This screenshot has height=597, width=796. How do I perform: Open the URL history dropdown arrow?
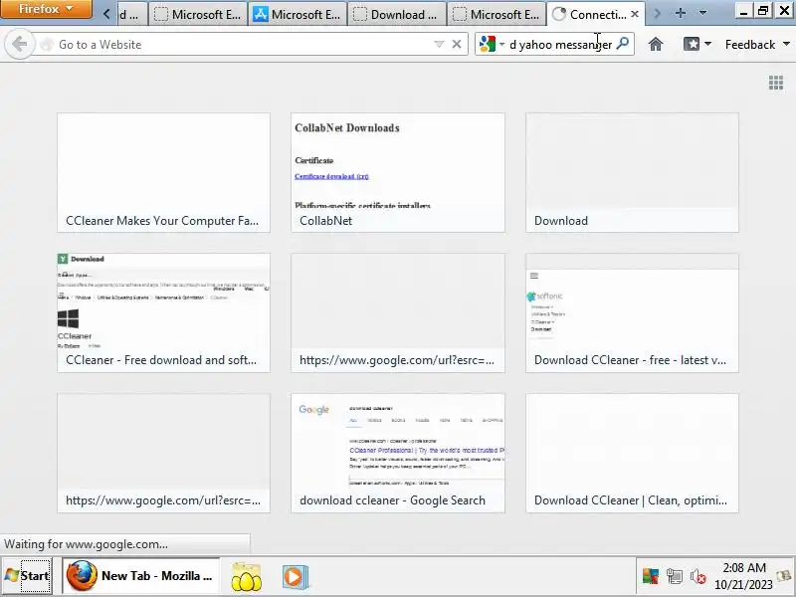439,45
